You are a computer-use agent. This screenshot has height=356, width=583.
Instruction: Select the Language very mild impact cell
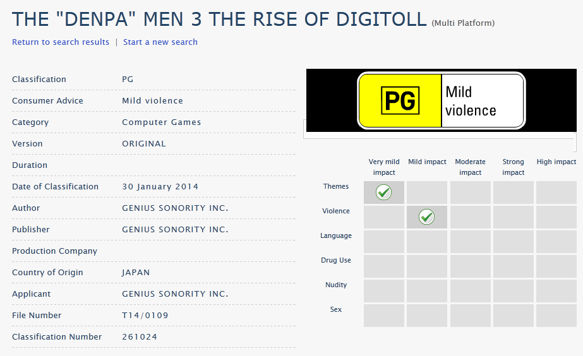(384, 242)
